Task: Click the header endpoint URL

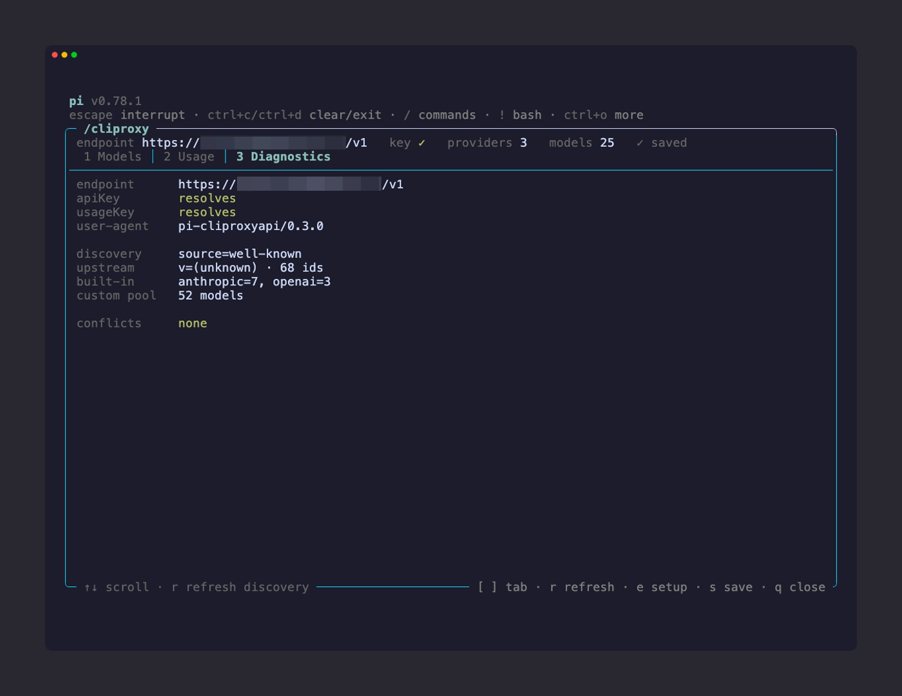Action: pyautogui.click(x=254, y=142)
